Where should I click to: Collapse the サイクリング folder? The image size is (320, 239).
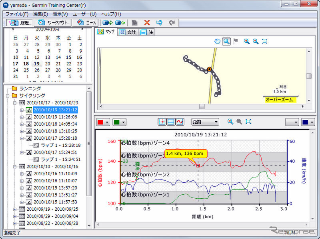8,96
